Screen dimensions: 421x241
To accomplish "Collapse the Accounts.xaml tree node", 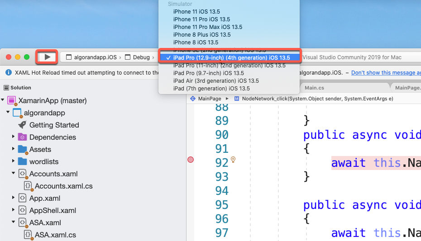I will (x=14, y=174).
